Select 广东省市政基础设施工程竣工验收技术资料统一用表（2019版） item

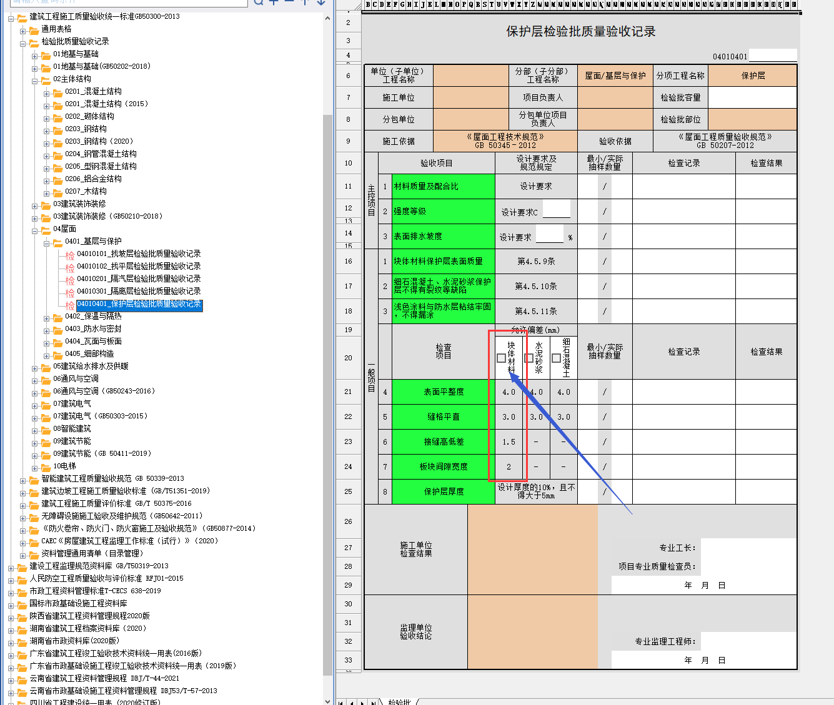[132, 666]
